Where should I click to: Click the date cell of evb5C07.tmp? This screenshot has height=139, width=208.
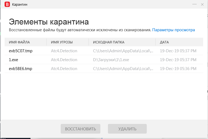point(178,51)
